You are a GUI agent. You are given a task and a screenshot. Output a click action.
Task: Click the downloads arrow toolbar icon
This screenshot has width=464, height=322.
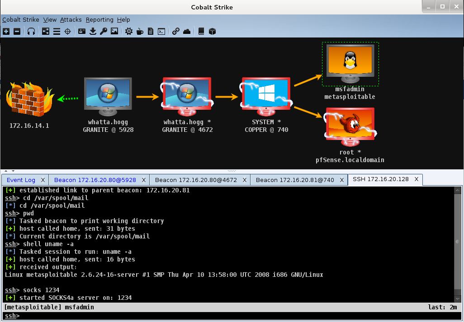coord(93,31)
